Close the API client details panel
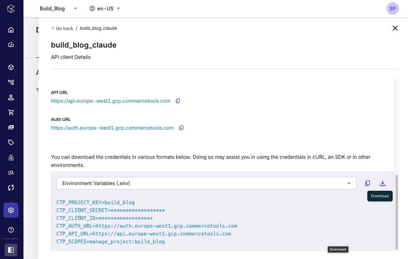The image size is (408, 259). click(x=395, y=28)
